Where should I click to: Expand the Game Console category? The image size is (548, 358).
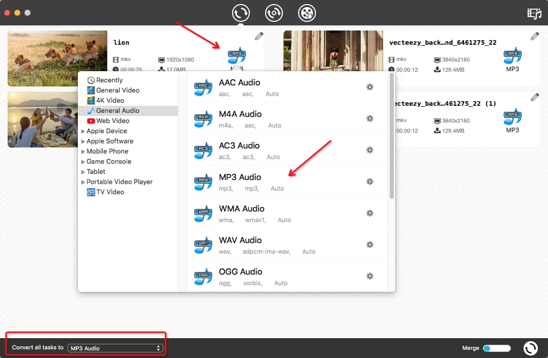(83, 162)
